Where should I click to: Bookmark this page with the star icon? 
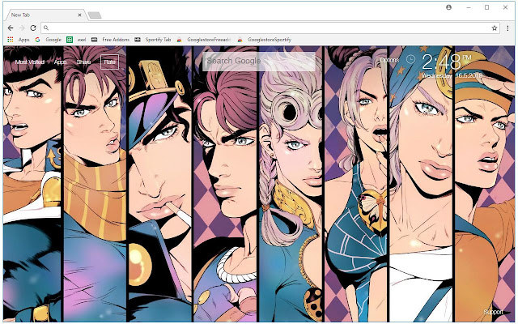pos(495,28)
